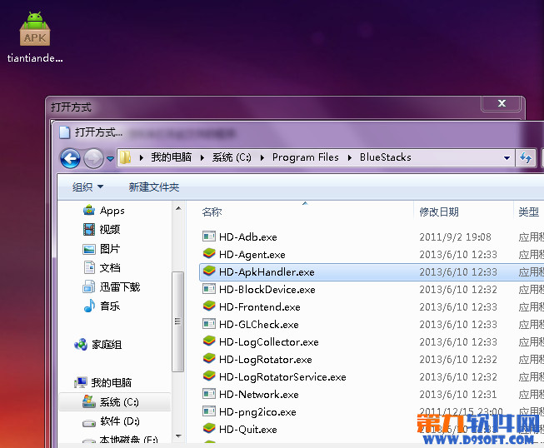Click date 2011/9/2 19:08 of HD-Adb.exe
The width and height of the screenshot is (544, 448).
tap(455, 237)
